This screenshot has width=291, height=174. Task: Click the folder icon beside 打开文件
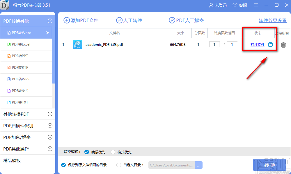269,44
